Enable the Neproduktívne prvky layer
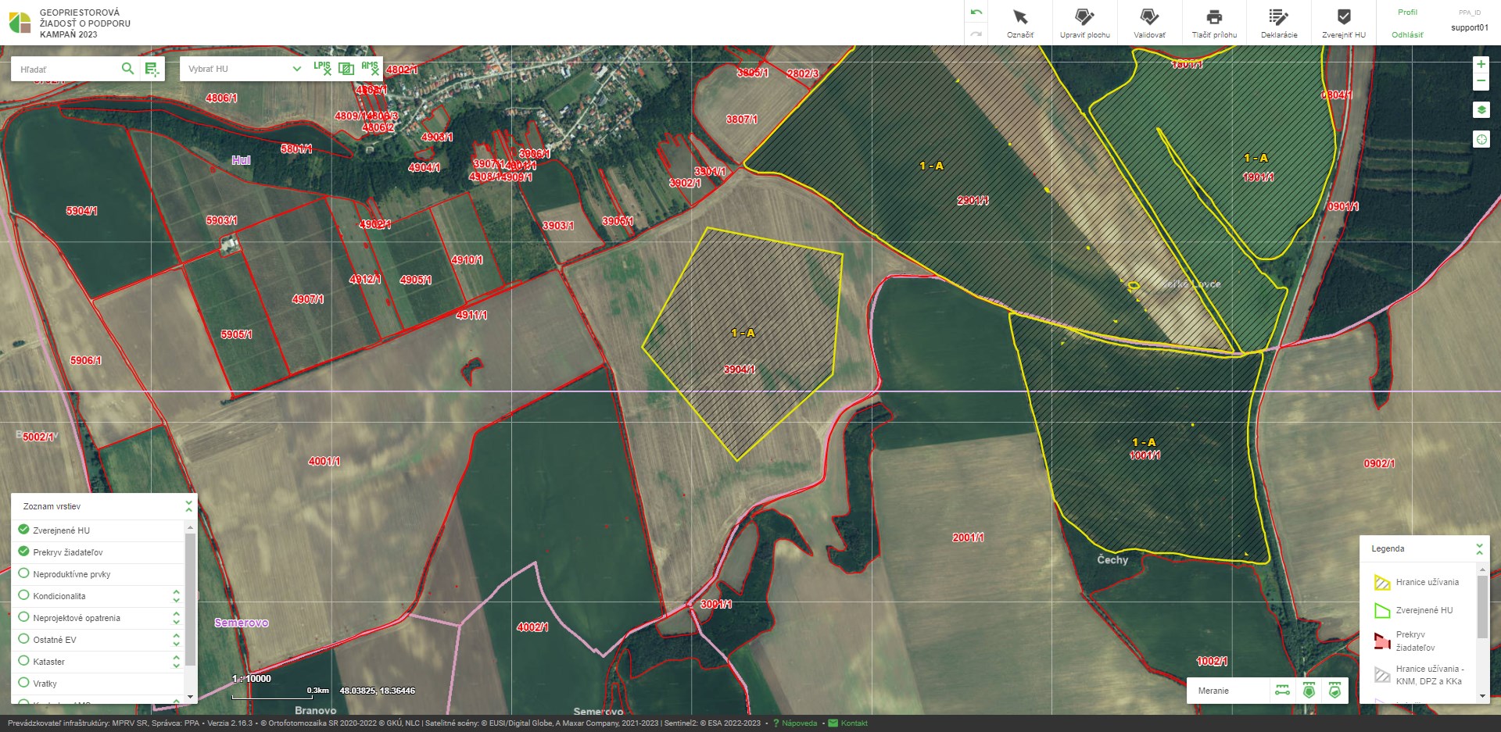Screen dimensions: 1501x732 23,573
